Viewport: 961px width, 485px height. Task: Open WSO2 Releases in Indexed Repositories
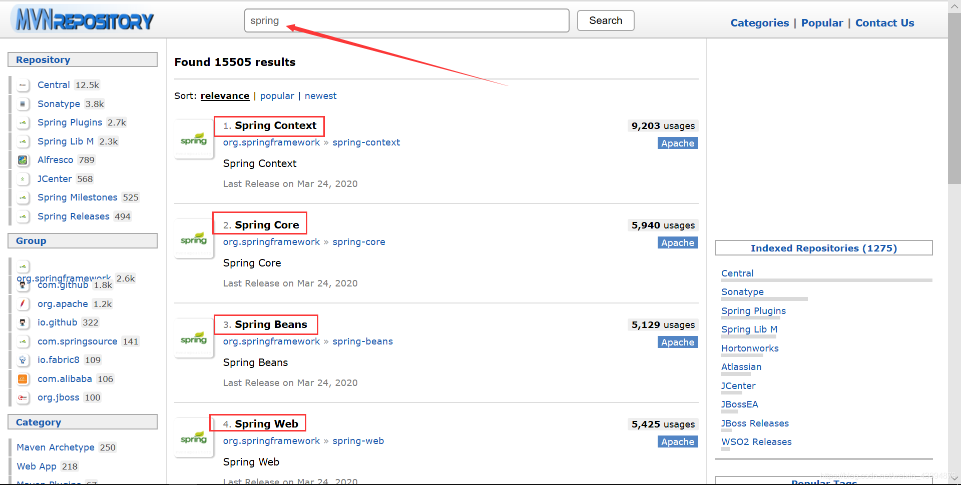coord(756,442)
